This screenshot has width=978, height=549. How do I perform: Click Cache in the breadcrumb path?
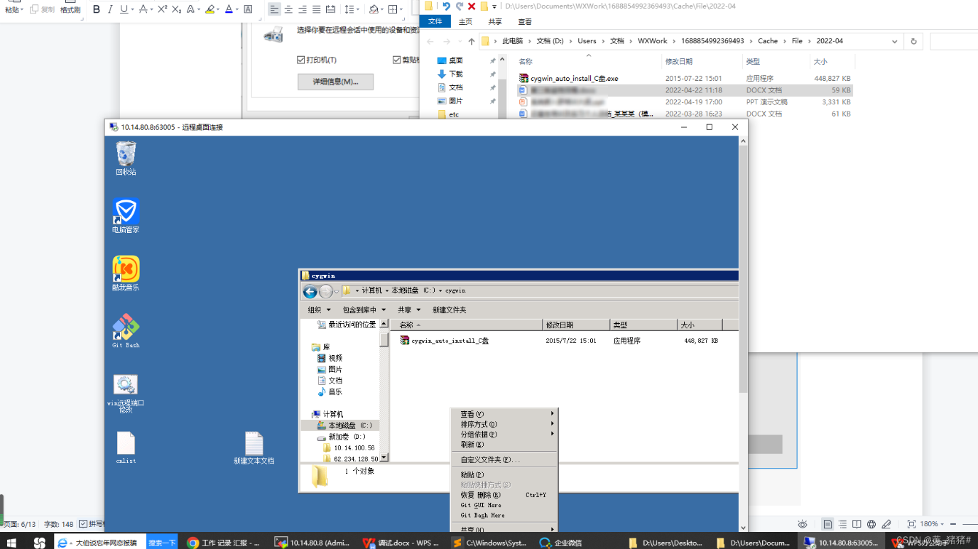point(768,41)
